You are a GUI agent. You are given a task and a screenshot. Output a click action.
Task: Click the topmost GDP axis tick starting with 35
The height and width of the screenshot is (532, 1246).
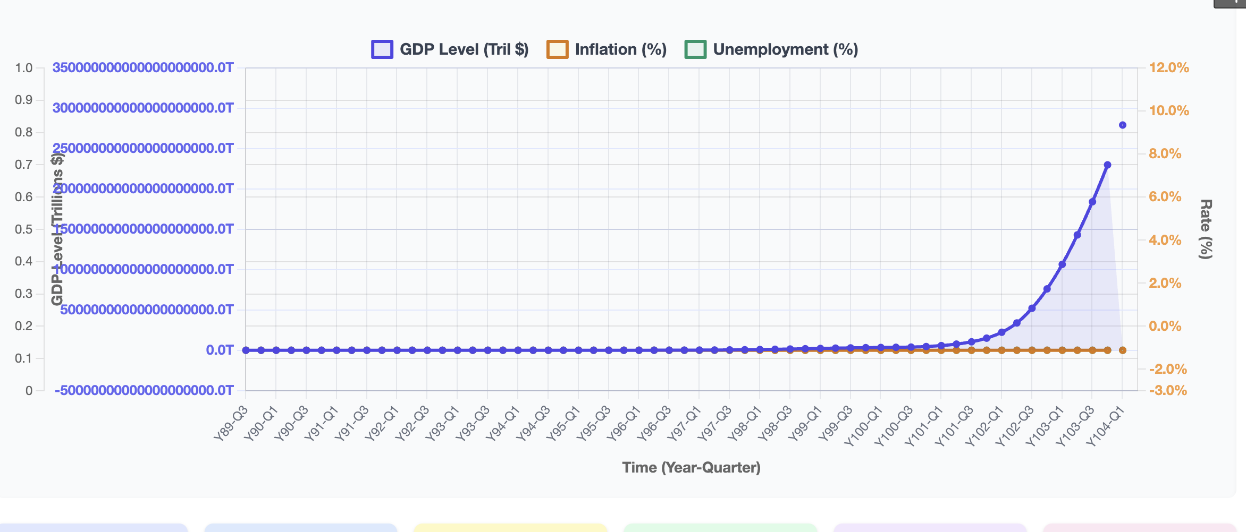[143, 68]
